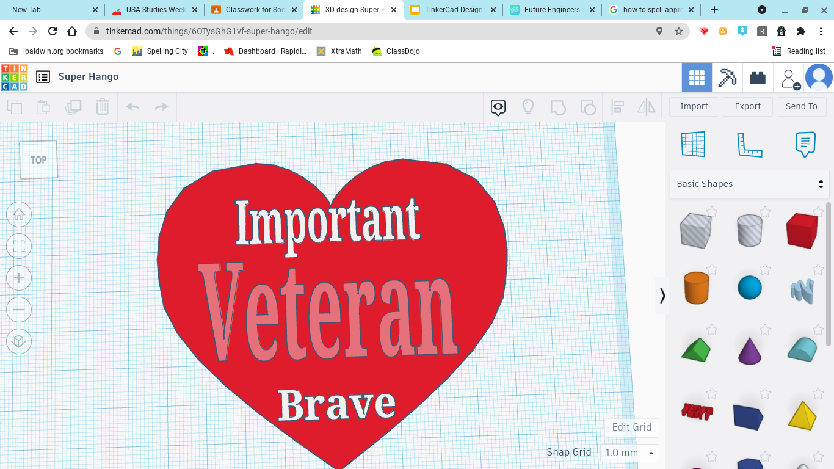Click the Edit Grid button
This screenshot has height=469, width=834.
click(632, 427)
